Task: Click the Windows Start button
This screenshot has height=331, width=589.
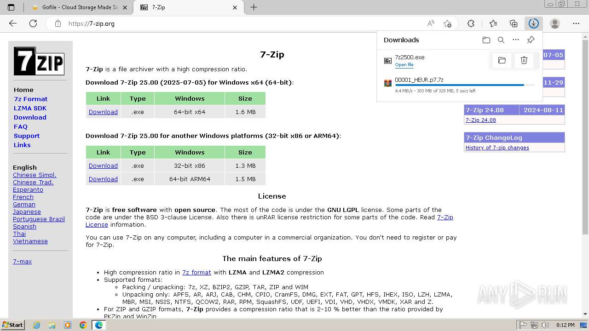Action: point(13,325)
